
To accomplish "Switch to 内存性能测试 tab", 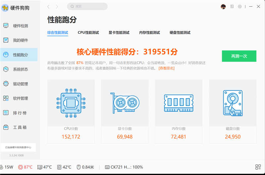I will (150, 32).
